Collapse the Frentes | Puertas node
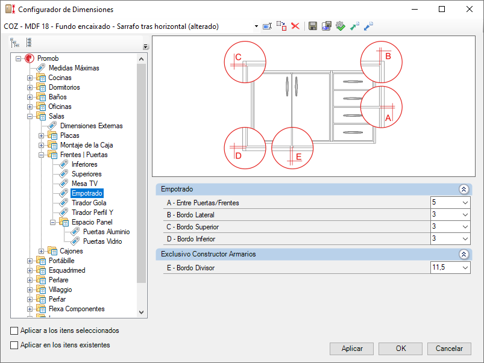 click(41, 155)
